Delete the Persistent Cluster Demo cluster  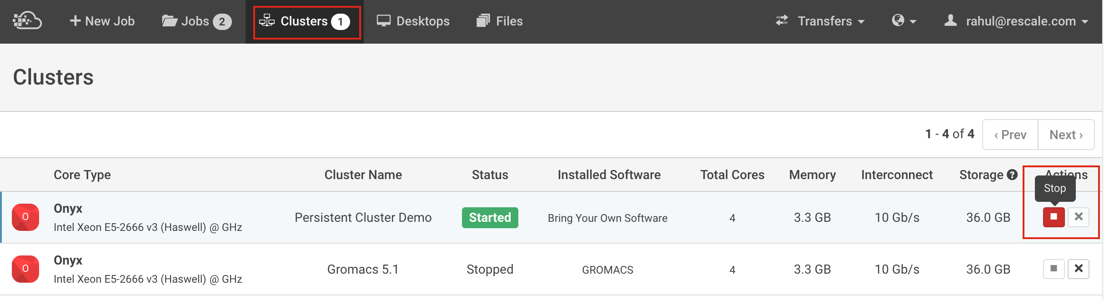[x=1078, y=217]
